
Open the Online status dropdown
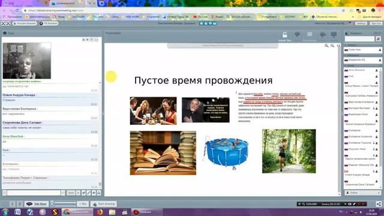pyautogui.click(x=362, y=193)
